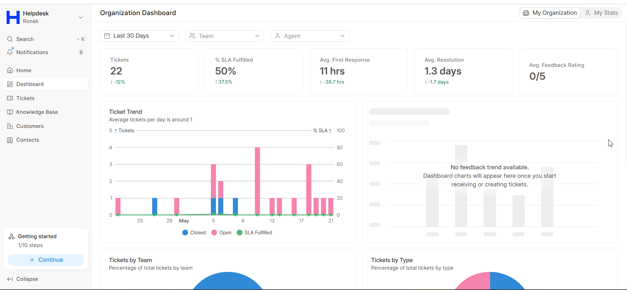This screenshot has width=627, height=290.
Task: Click the chevron on Agent filter
Action: 343,36
